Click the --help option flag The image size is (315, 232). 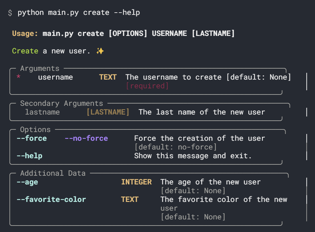29,156
